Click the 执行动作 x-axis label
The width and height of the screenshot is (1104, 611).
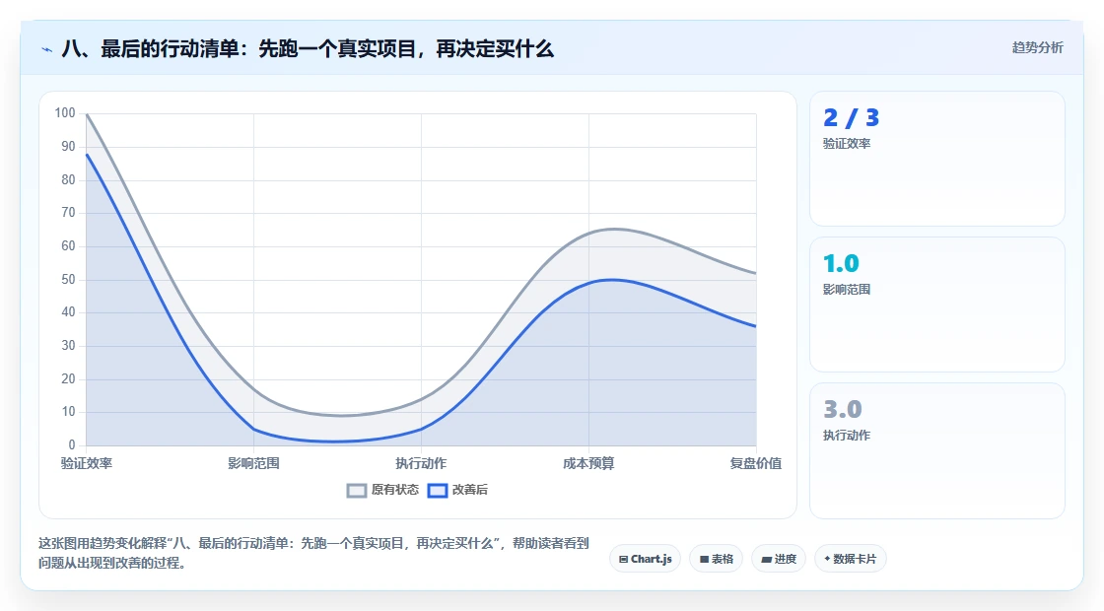(421, 463)
